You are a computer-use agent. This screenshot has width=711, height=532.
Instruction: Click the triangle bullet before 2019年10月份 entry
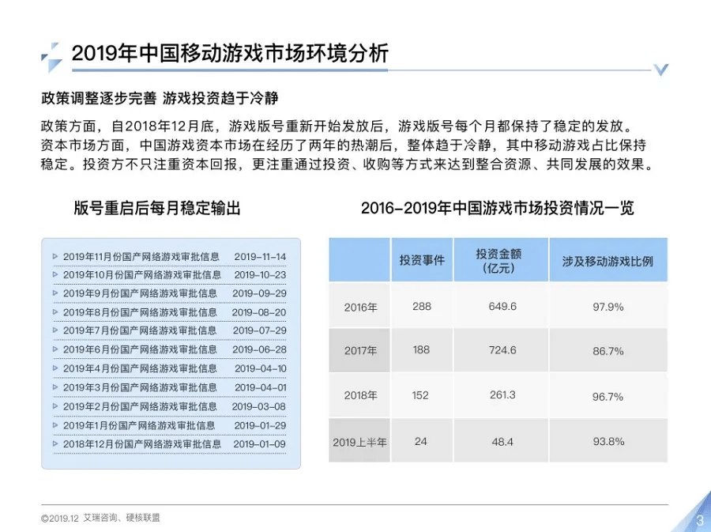[x=55, y=274]
